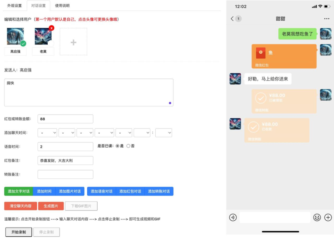The height and width of the screenshot is (238, 334).
Task: Click 添加语音对话 button
Action: coord(102,191)
